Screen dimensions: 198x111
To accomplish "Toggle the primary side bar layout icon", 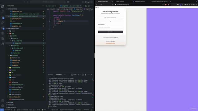I will point(86,2).
